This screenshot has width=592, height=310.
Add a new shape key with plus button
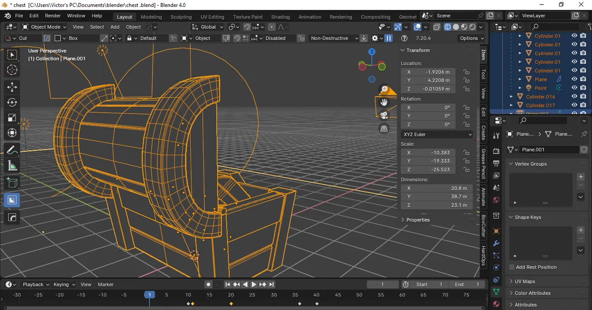(581, 230)
